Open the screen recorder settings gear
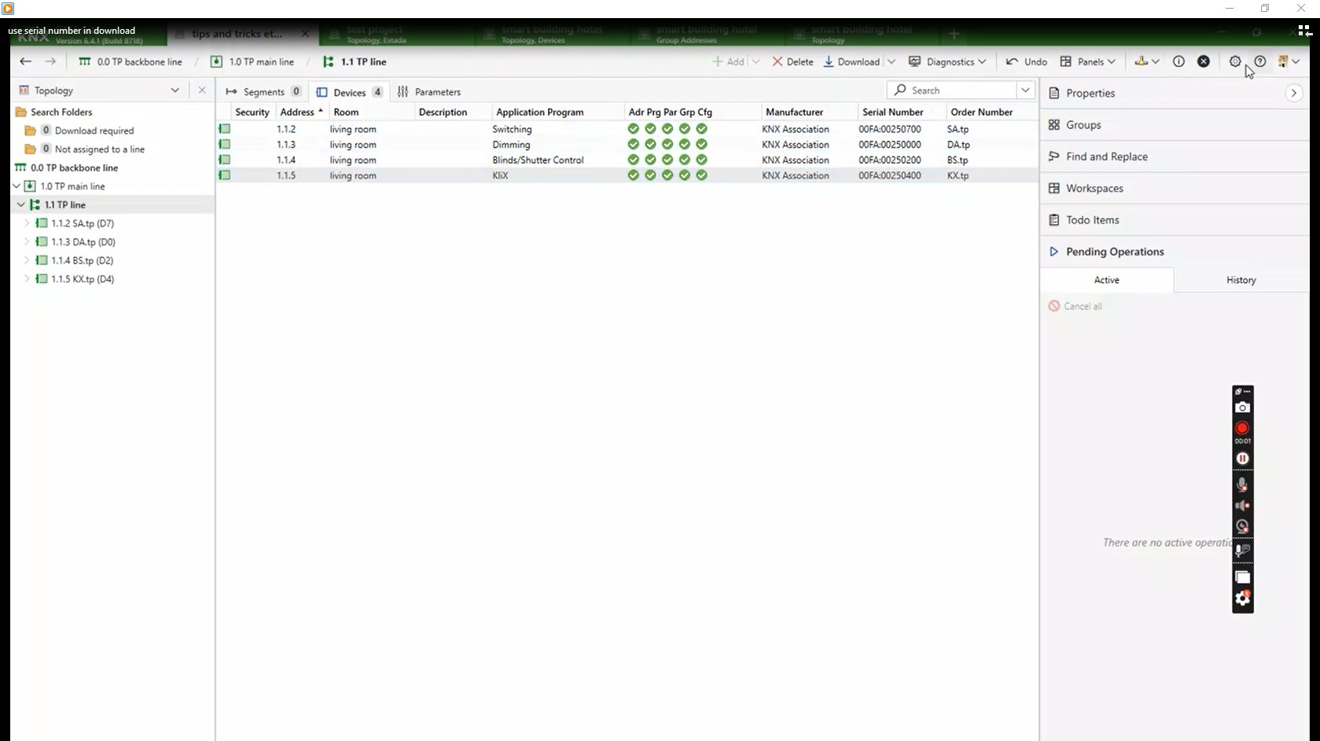This screenshot has width=1320, height=741. pyautogui.click(x=1242, y=599)
